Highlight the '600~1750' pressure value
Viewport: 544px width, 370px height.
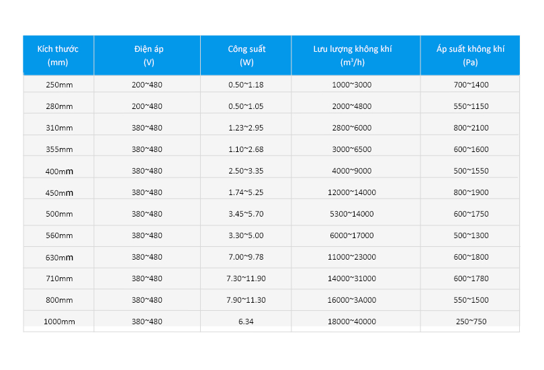(471, 214)
